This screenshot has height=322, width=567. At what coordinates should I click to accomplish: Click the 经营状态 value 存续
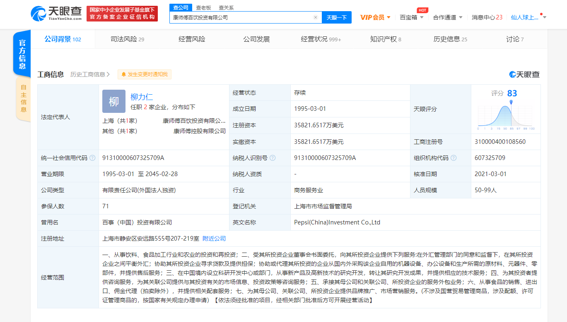(x=300, y=93)
